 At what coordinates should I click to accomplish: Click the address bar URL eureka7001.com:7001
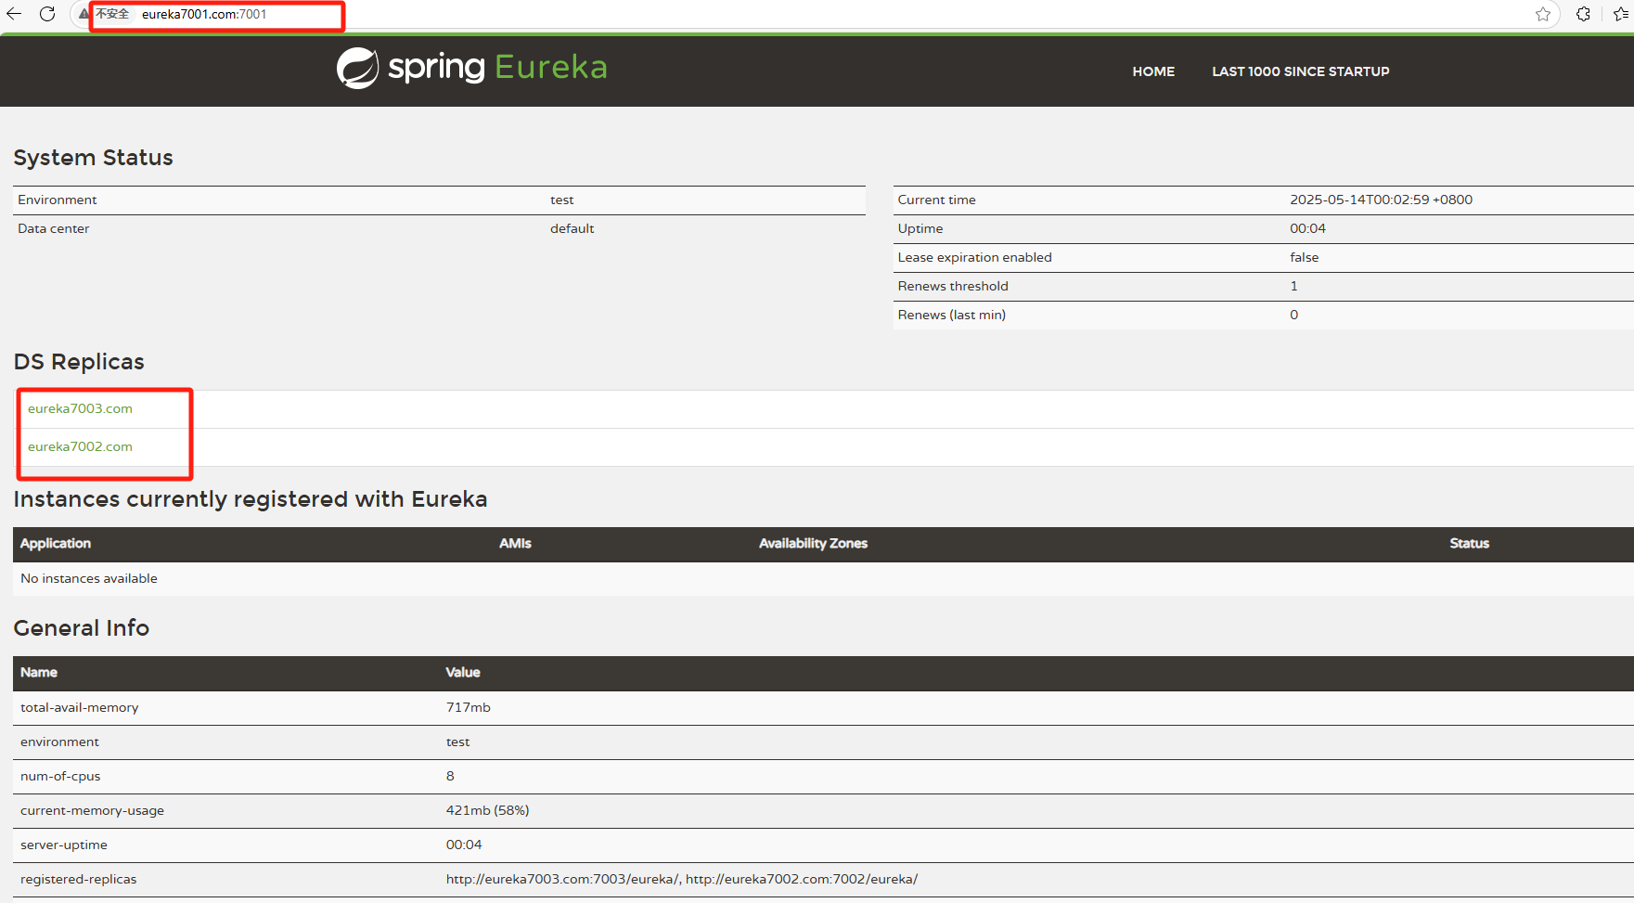pos(204,14)
